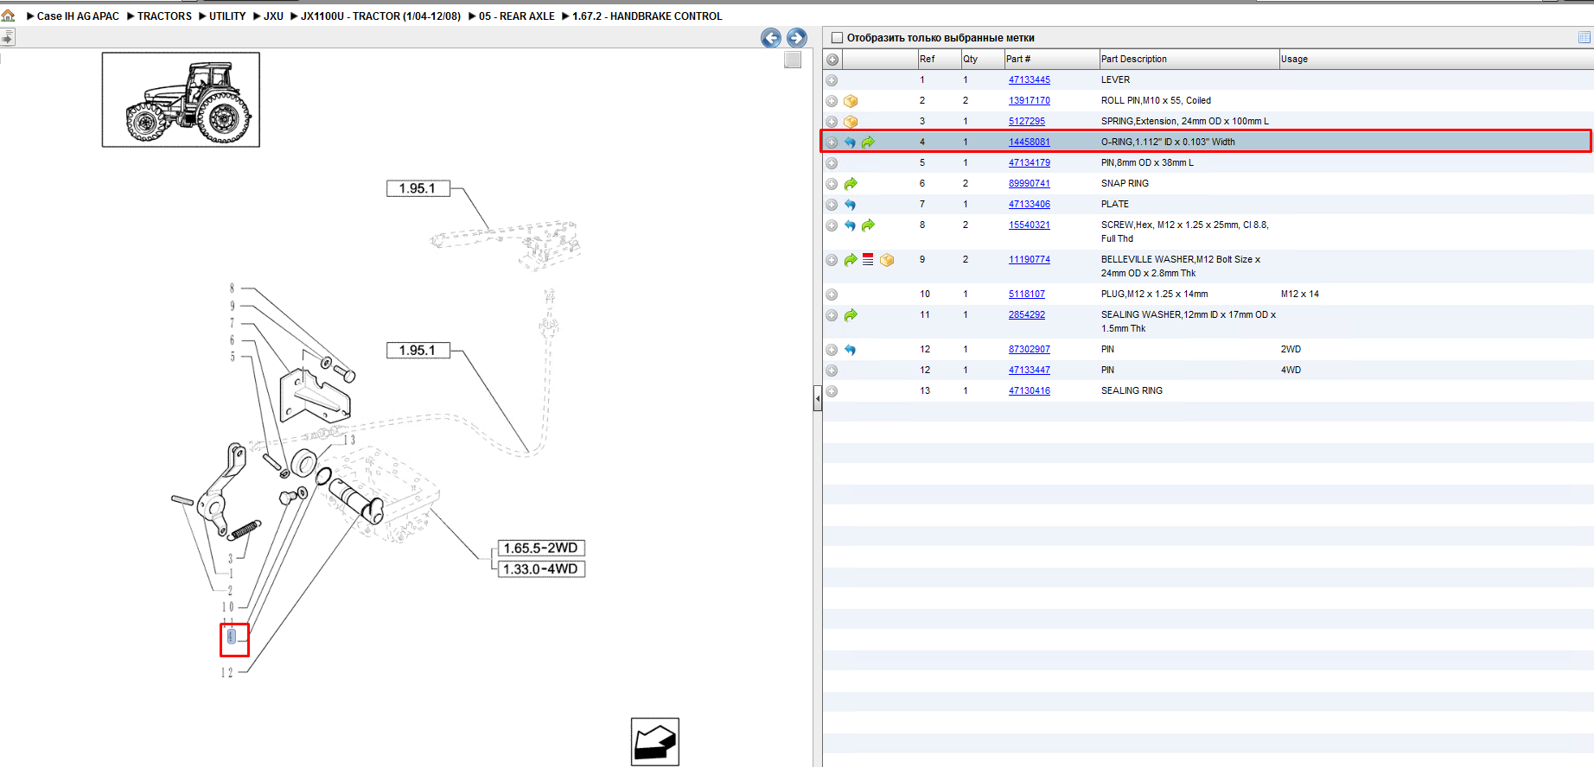Sort by the 'Usage' column header
Screen dimensions: 1594x767
pos(1435,59)
